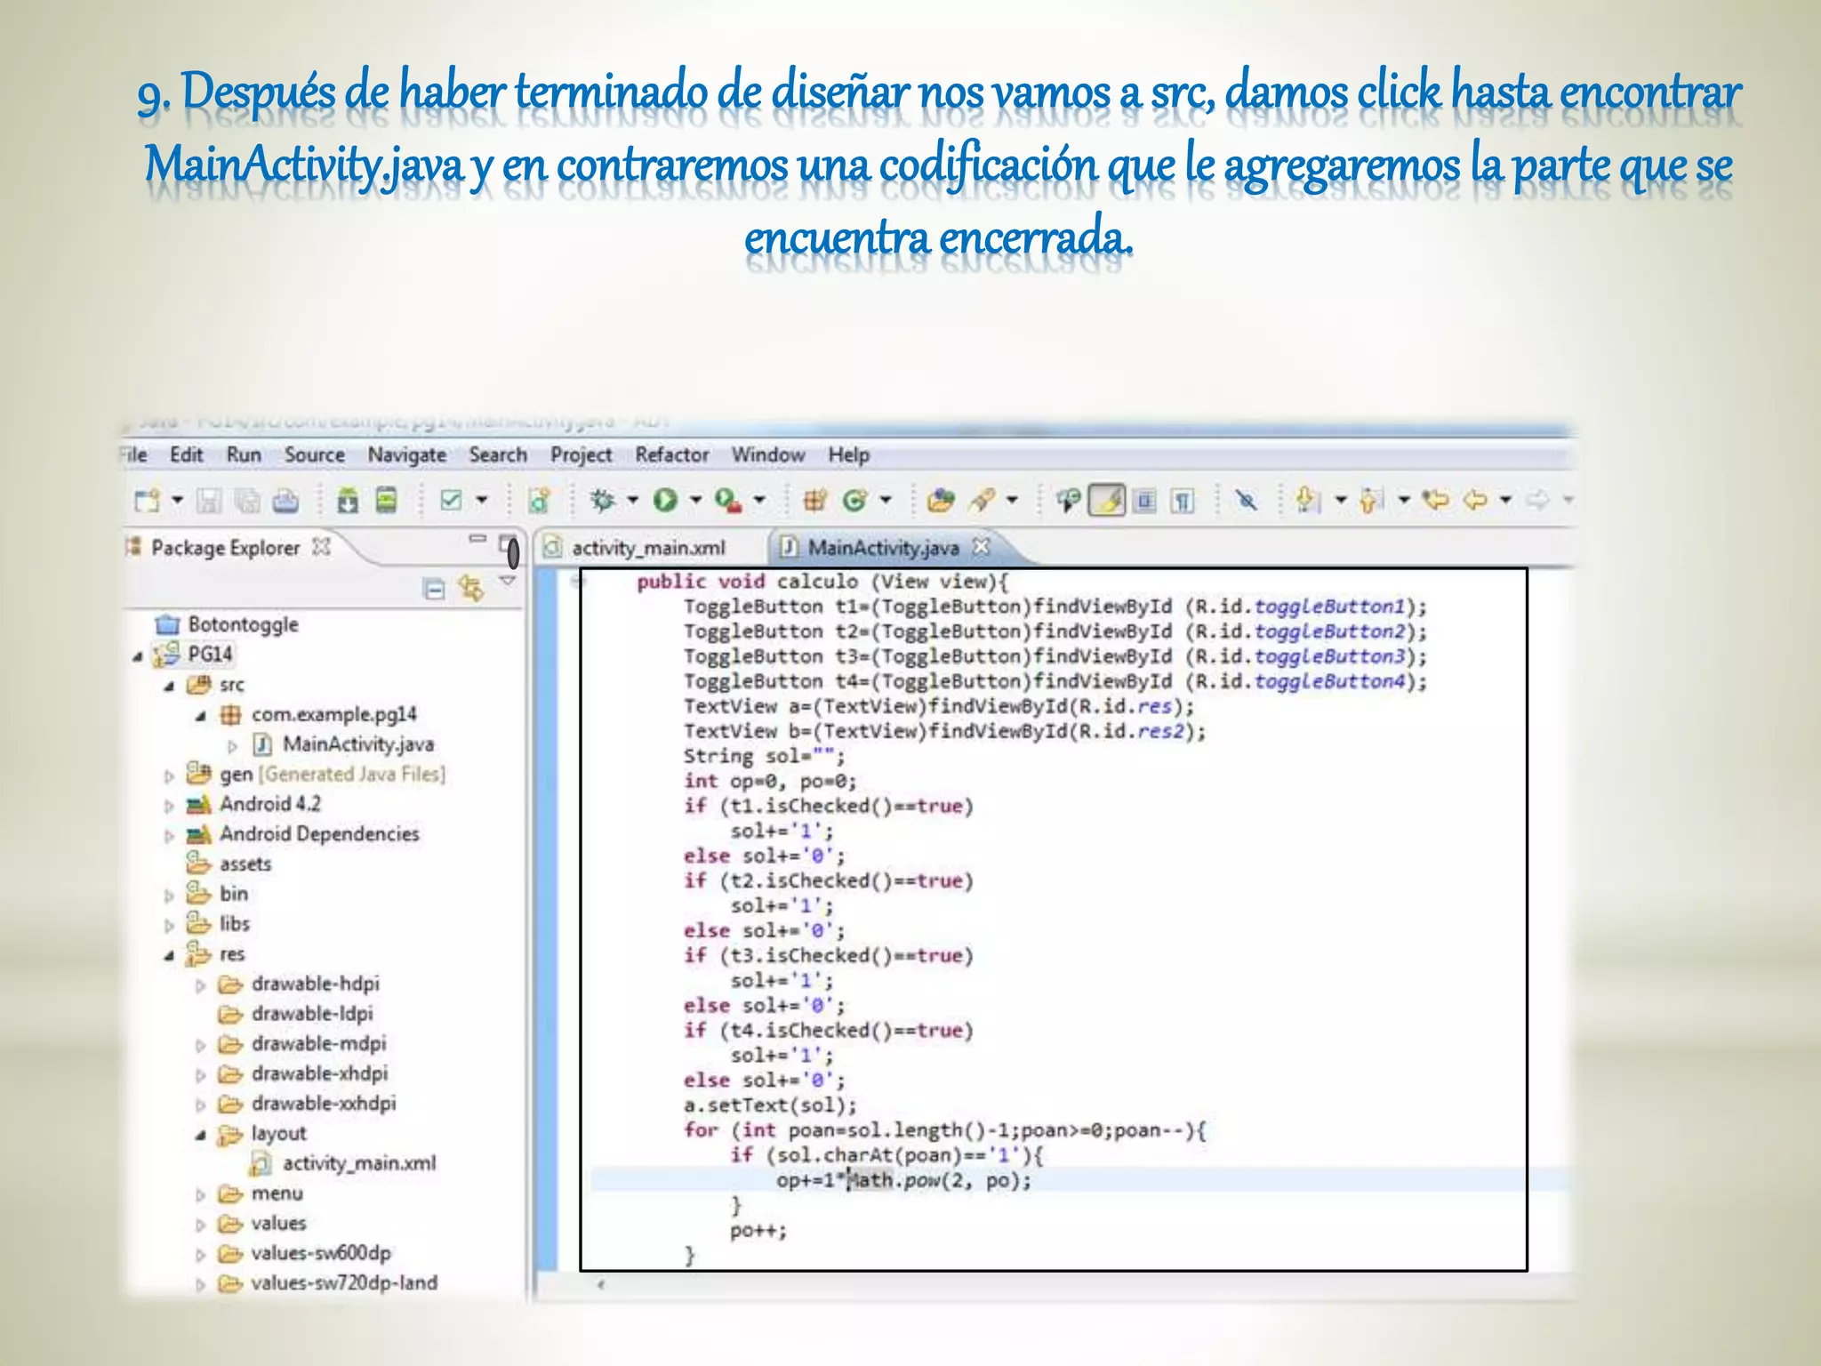Open the New wizard dropdown arrow
Image resolution: width=1821 pixels, height=1366 pixels.
177,501
